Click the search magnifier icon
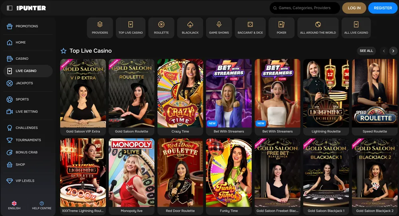Image resolution: width=399 pixels, height=216 pixels. point(275,8)
